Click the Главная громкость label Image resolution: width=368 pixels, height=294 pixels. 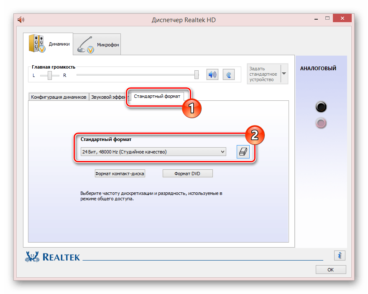click(x=54, y=67)
